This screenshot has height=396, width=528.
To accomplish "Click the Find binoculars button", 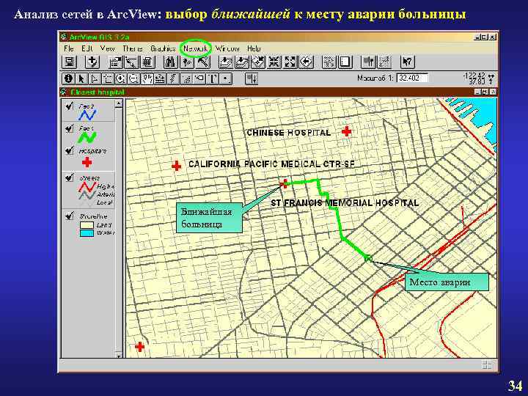I will 170,62.
